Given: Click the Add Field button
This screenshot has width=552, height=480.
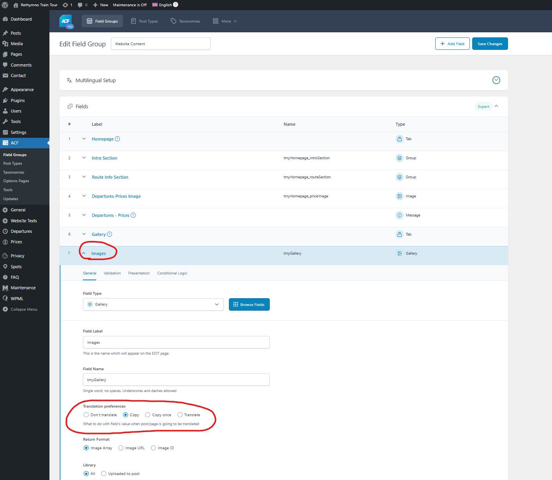Looking at the screenshot, I should click(452, 44).
